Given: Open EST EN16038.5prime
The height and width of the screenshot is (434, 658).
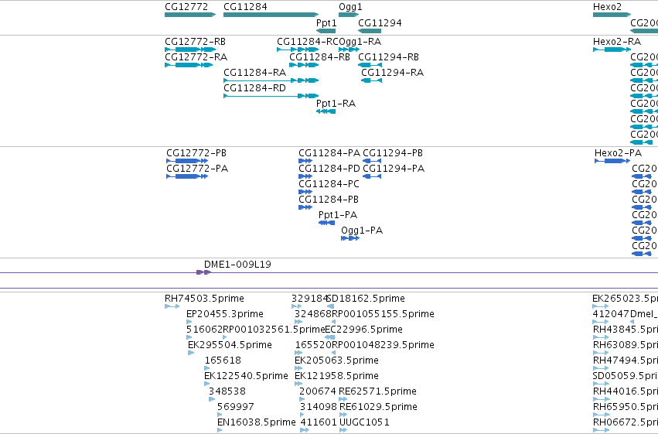Looking at the screenshot, I should (220, 430).
